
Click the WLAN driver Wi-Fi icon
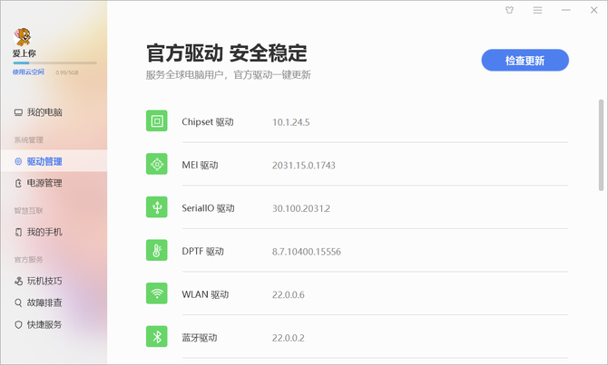pos(157,293)
